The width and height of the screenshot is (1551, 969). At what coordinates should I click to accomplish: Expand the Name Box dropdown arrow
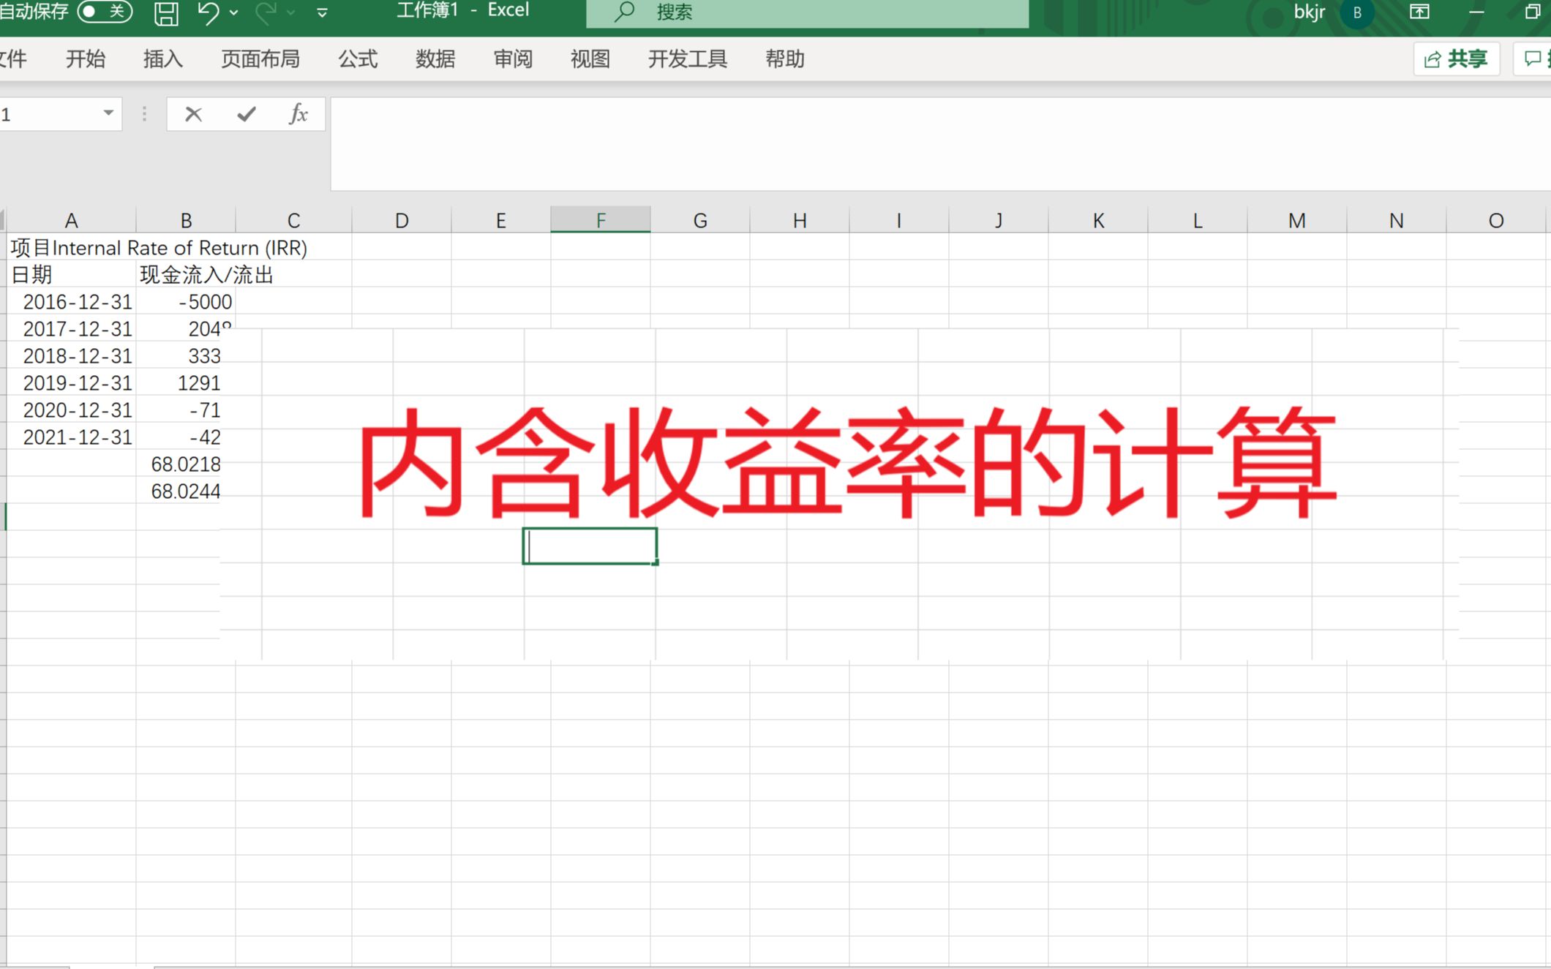click(108, 113)
